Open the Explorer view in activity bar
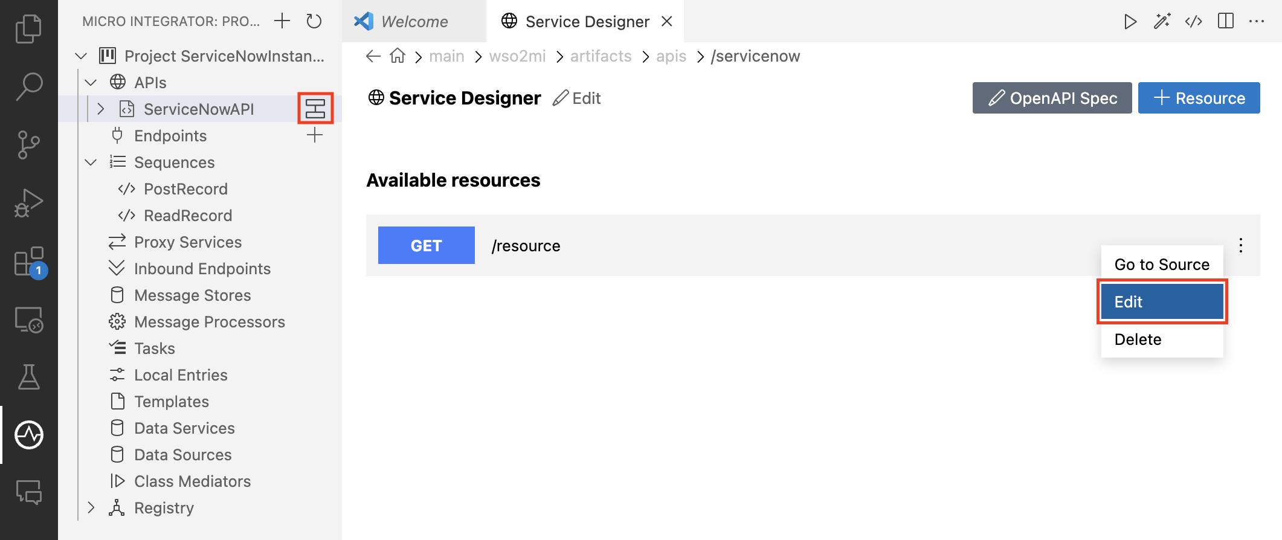1282x540 pixels. coord(28,28)
